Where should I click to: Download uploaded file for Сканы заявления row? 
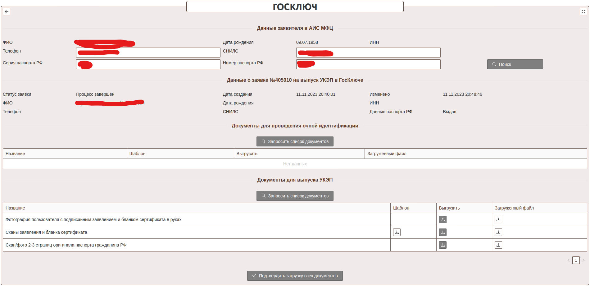(x=498, y=232)
